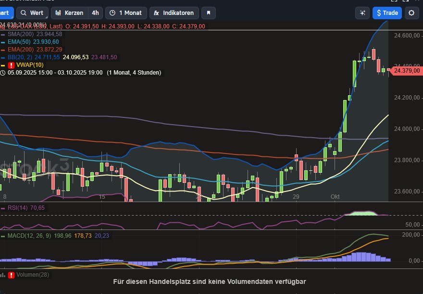Toggle the EMA(50) legend entry
The image size is (423, 294).
point(20,42)
